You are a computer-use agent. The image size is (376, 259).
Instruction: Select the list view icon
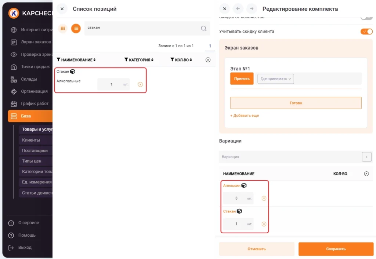76,28
